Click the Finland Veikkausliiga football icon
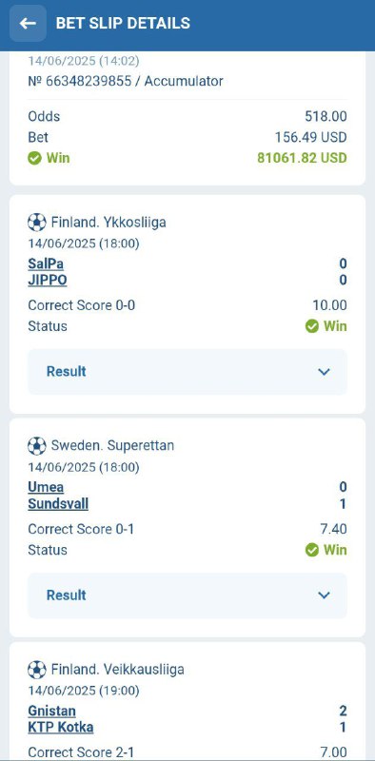The height and width of the screenshot is (761, 375). tap(36, 670)
